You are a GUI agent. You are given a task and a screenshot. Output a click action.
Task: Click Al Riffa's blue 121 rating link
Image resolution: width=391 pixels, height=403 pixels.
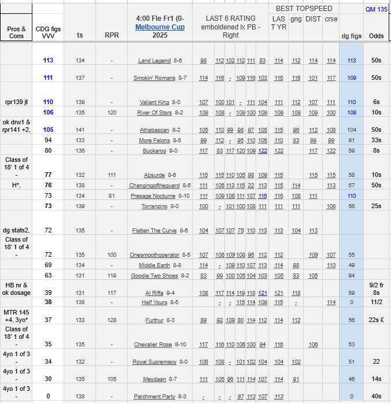tap(263, 293)
